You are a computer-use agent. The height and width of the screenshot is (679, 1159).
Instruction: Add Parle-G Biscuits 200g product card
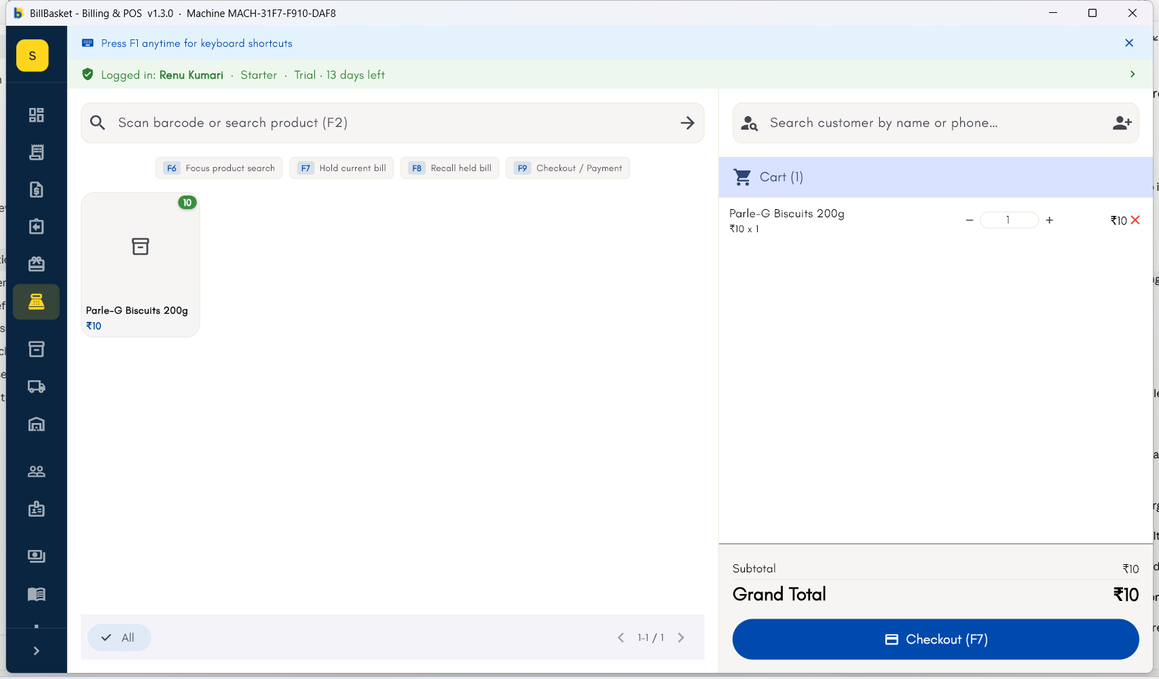click(x=141, y=265)
